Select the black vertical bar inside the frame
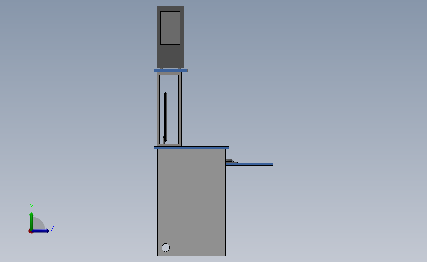The width and height of the screenshot is (427, 262). point(166,117)
